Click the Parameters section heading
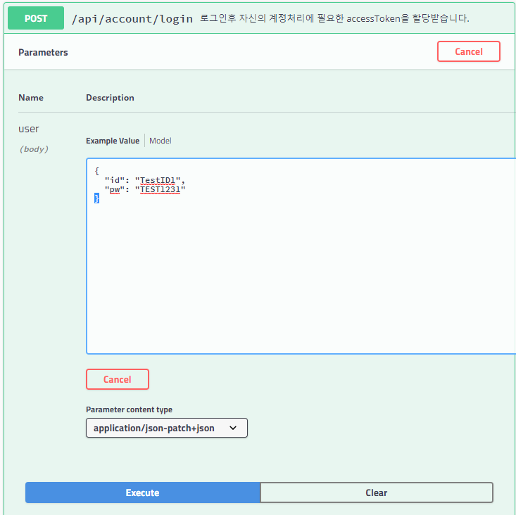This screenshot has height=515, width=516. coord(43,52)
